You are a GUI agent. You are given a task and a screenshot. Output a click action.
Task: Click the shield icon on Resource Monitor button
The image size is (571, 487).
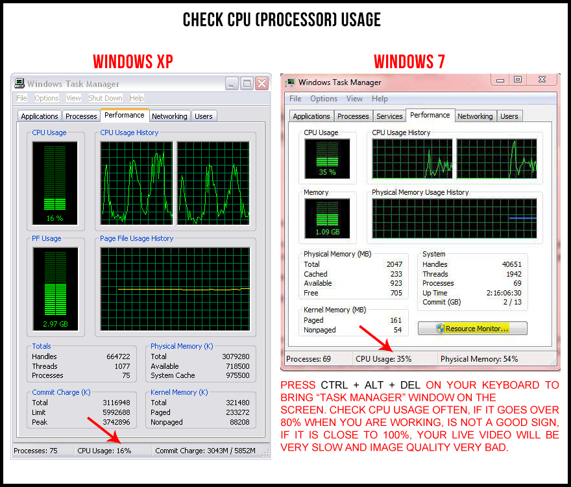click(441, 329)
